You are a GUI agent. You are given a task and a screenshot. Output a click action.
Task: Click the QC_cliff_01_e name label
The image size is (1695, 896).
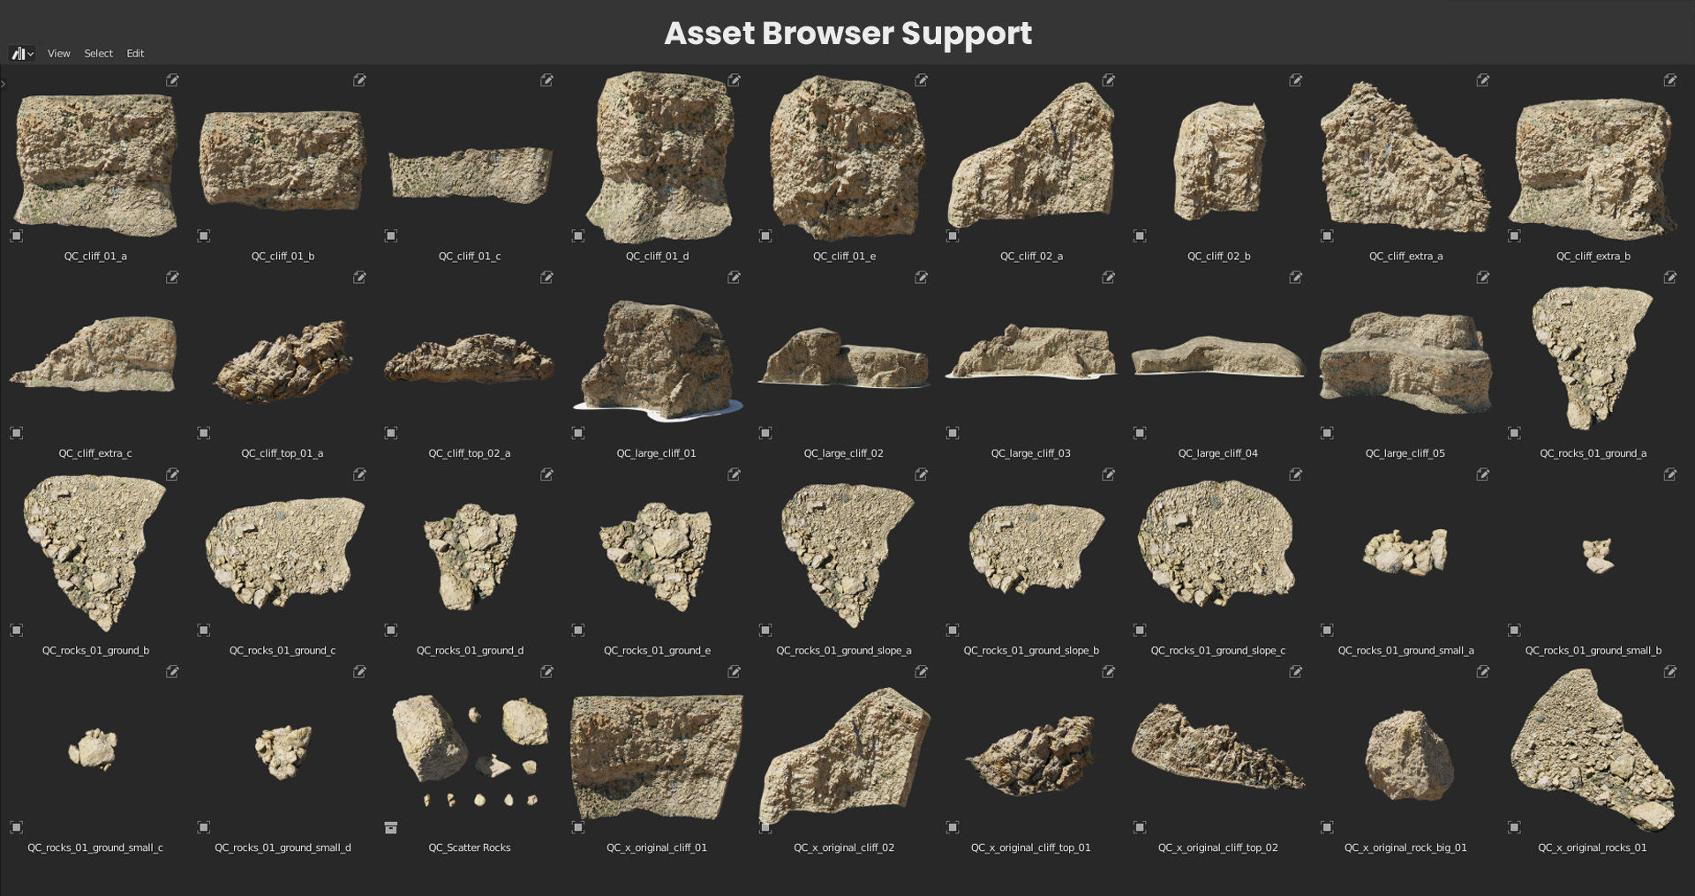[844, 257]
